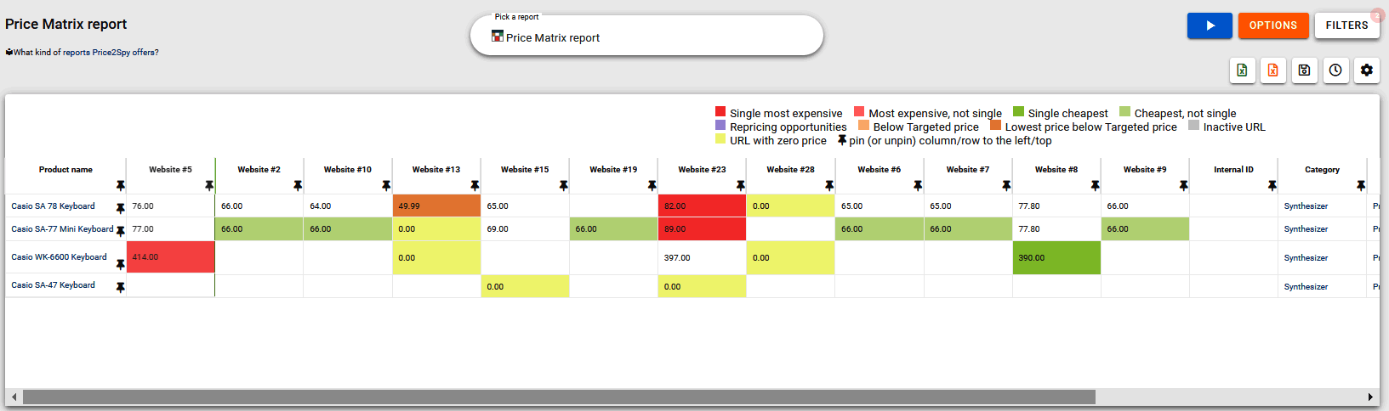The image size is (1389, 411).
Task: Open Casio SA-77 Mini Keyboard product link
Action: coord(62,229)
